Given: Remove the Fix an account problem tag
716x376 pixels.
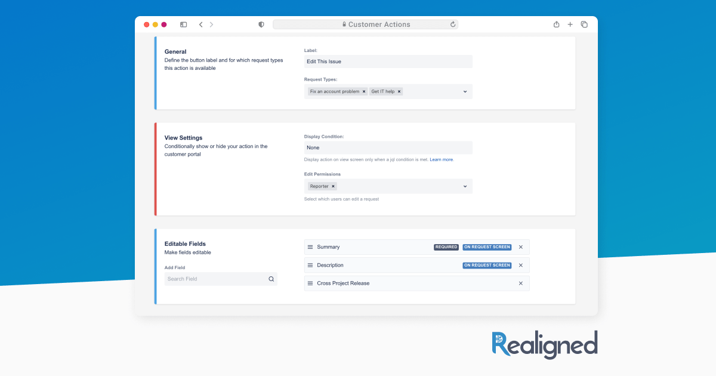Looking at the screenshot, I should coord(364,91).
